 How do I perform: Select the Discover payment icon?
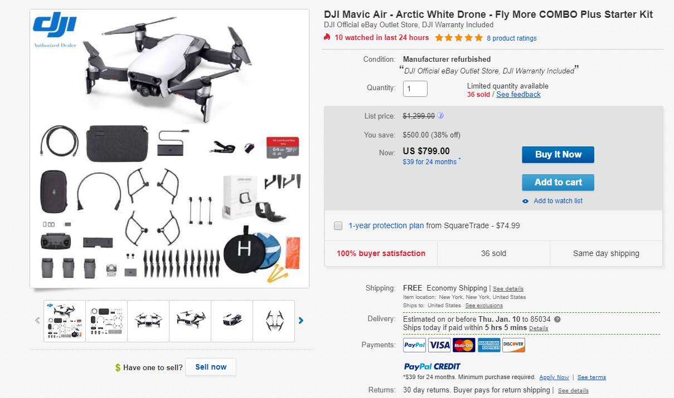(513, 345)
